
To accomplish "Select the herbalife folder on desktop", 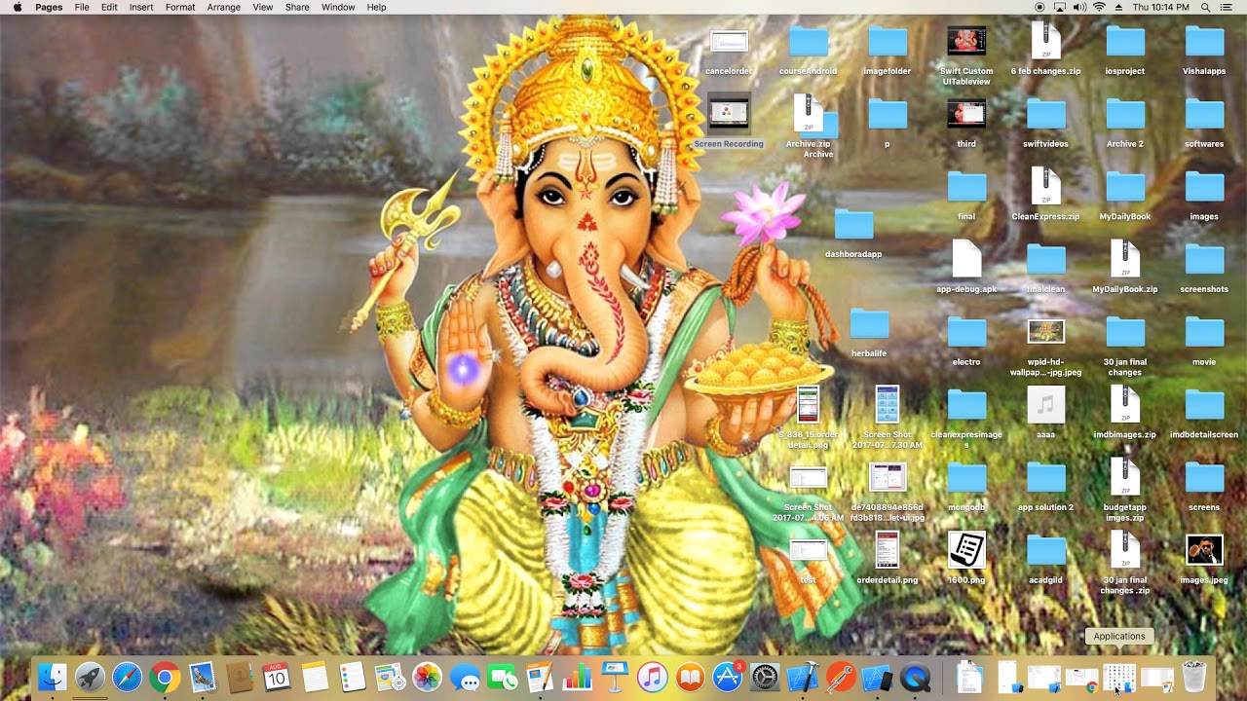I will tap(869, 333).
